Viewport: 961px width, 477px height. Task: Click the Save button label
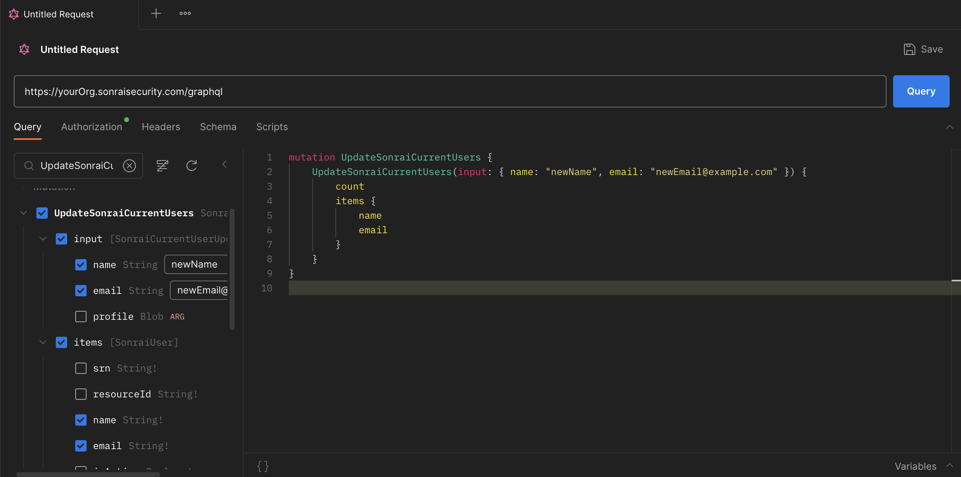pos(932,49)
